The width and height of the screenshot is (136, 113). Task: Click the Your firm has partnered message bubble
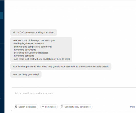[61, 67]
